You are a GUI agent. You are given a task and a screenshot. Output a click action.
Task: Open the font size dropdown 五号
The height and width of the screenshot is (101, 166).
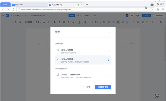click(x=38, y=22)
